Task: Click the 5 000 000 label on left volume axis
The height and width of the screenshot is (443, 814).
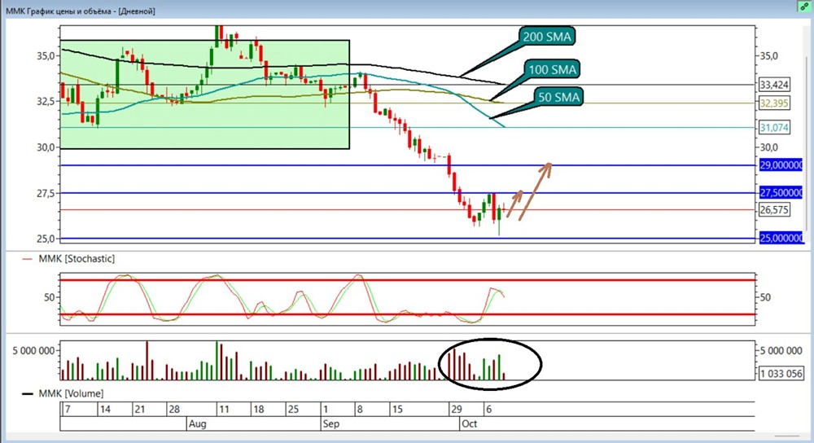Action: tap(33, 351)
